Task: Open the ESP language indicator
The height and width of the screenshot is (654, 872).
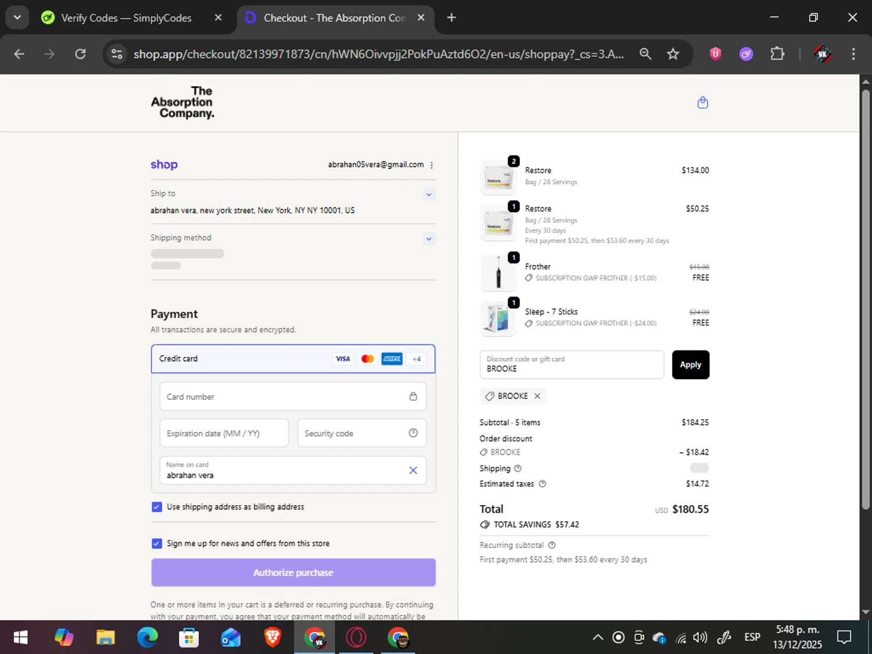Action: point(752,638)
